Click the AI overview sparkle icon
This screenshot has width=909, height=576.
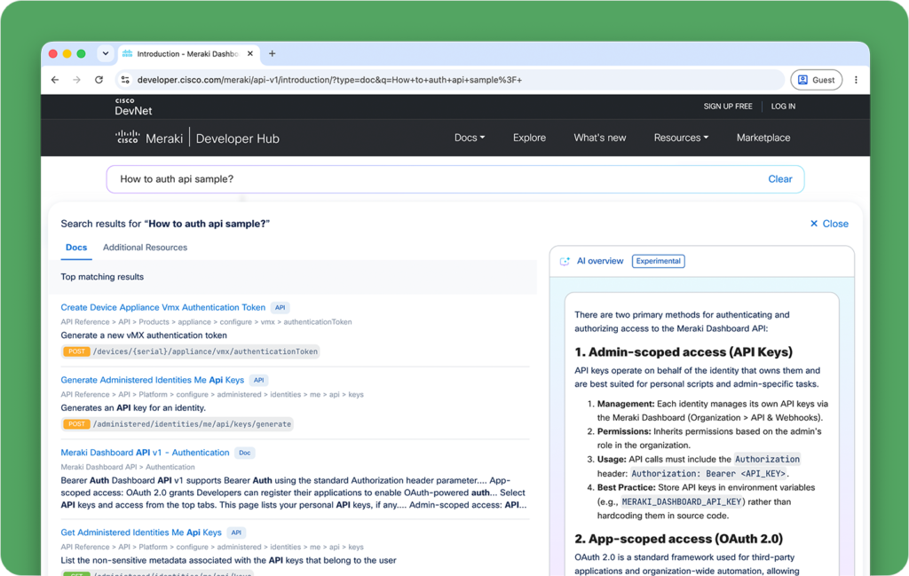tap(565, 261)
